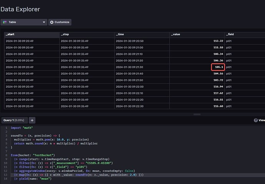Click the from(bucket: "TestBucket") line
Screen dimensions: 265x184
[33, 155]
